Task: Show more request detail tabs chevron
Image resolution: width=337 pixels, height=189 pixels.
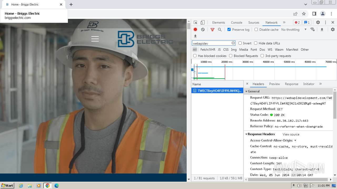Action: tap(320, 84)
